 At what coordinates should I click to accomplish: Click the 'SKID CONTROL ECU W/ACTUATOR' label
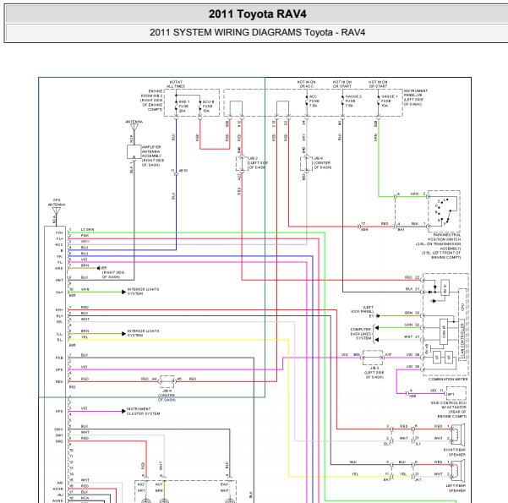pos(448,405)
